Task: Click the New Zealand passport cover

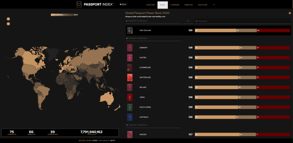Action: click(x=130, y=30)
